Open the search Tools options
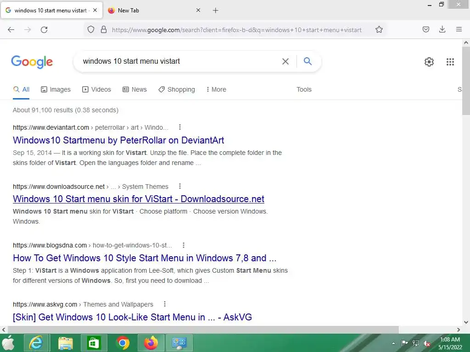The image size is (470, 352). click(x=304, y=89)
